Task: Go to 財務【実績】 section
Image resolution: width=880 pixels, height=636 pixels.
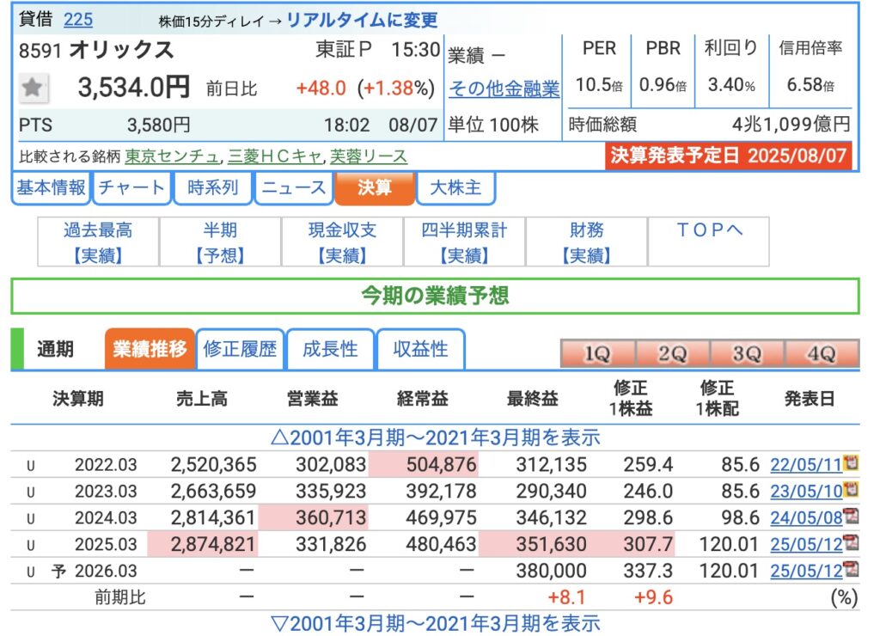Action: (586, 242)
